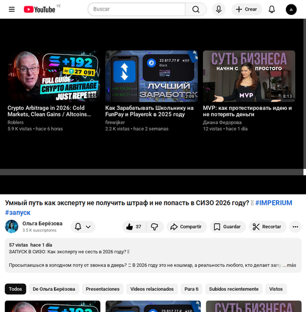This screenshot has width=306, height=312.
Task: Open the account avatar menu
Action: (x=291, y=9)
